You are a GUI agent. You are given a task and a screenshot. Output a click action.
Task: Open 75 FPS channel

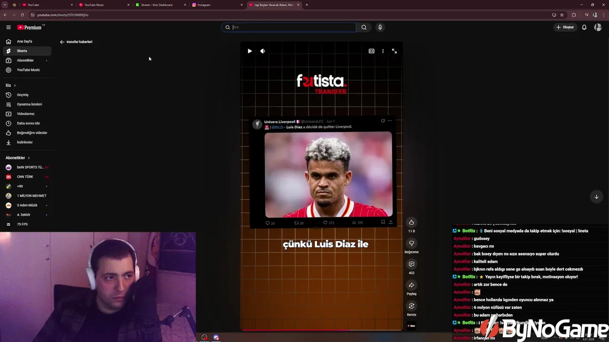point(27,224)
